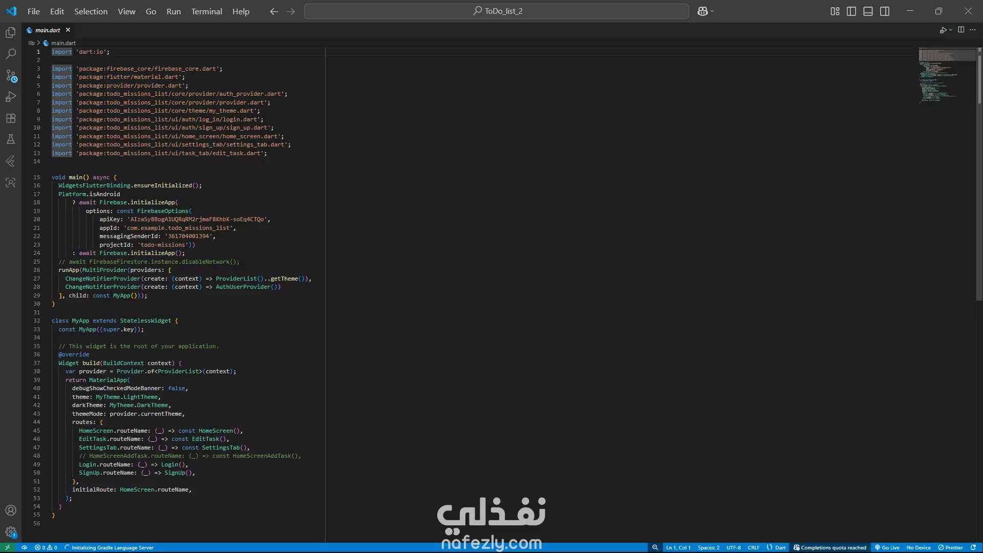Go back with the navigation arrow
983x553 pixels.
pyautogui.click(x=274, y=11)
